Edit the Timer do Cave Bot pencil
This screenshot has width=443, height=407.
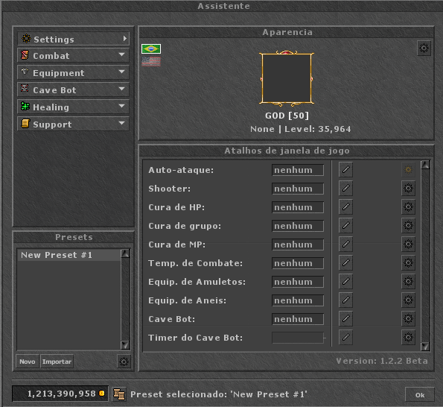(x=345, y=338)
